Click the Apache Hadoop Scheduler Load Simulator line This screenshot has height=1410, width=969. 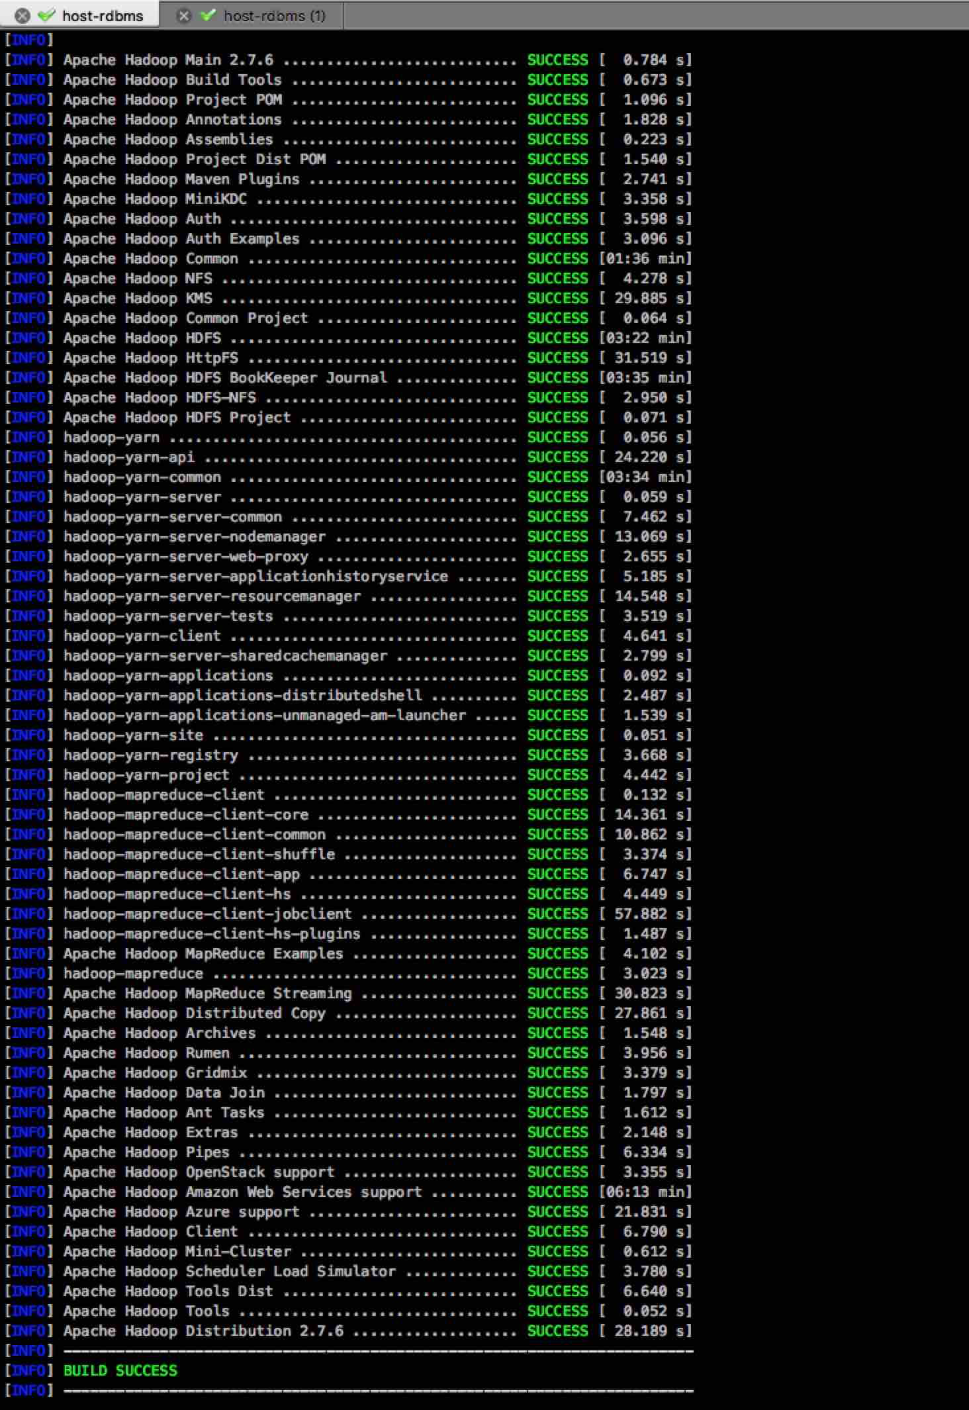pyautogui.click(x=229, y=1272)
